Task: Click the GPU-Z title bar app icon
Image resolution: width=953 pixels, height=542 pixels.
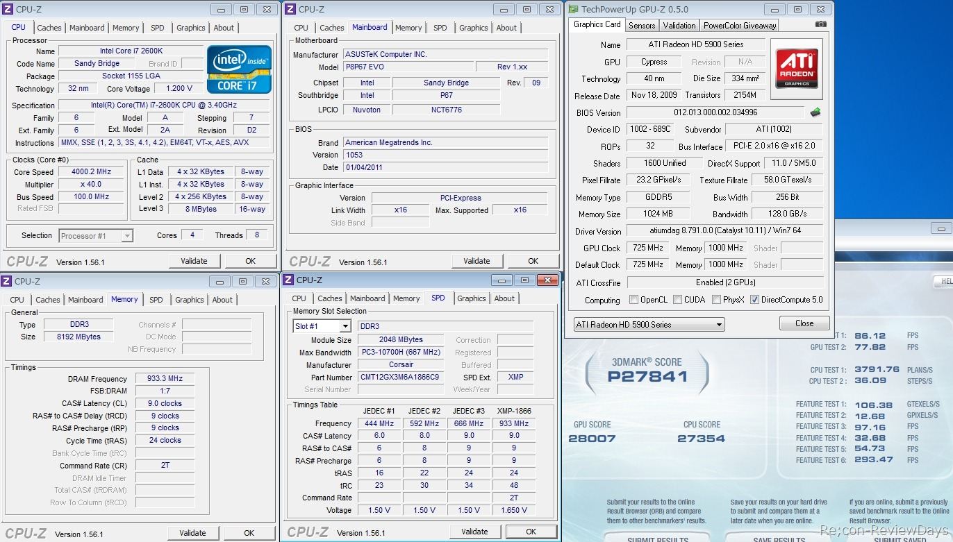Action: pyautogui.click(x=573, y=9)
